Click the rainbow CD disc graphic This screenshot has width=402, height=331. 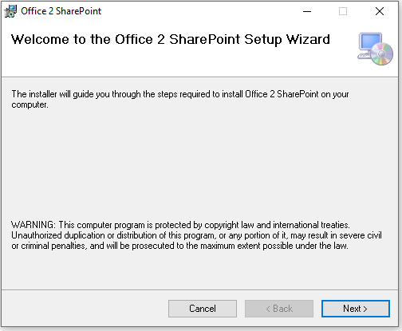pyautogui.click(x=382, y=54)
